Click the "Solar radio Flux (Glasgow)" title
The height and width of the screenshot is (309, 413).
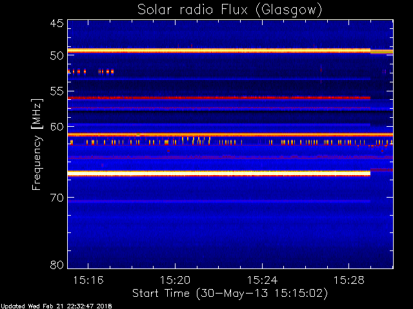coord(230,10)
